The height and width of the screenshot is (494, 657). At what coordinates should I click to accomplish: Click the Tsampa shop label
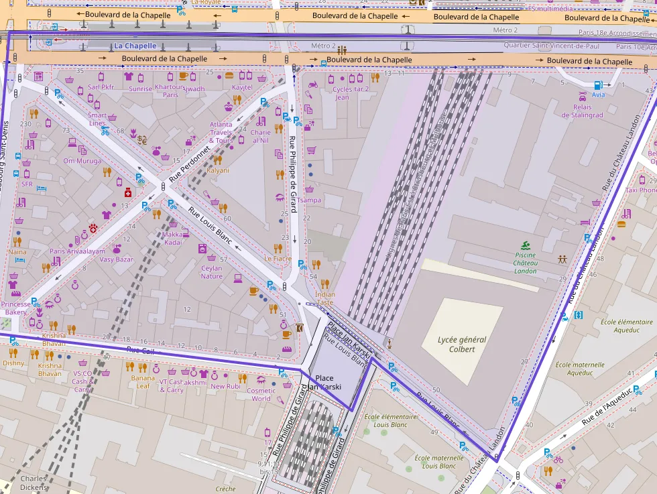click(309, 200)
